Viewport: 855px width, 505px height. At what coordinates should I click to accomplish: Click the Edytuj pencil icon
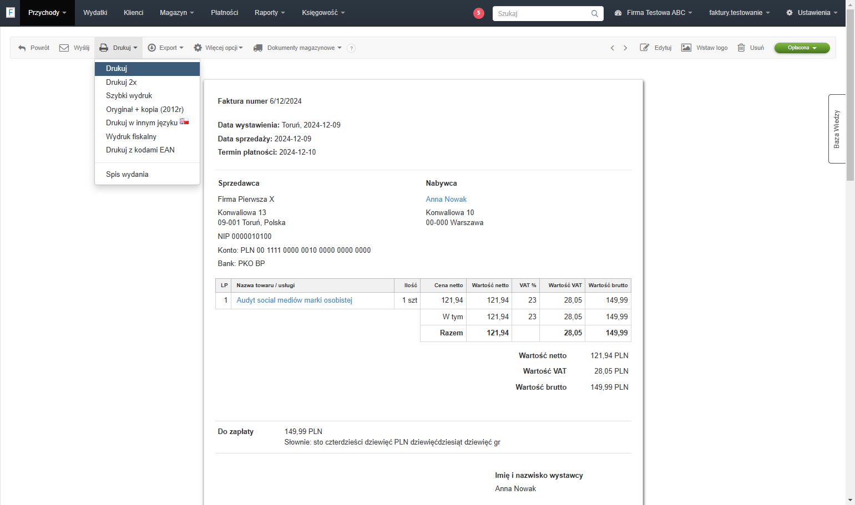[645, 48]
